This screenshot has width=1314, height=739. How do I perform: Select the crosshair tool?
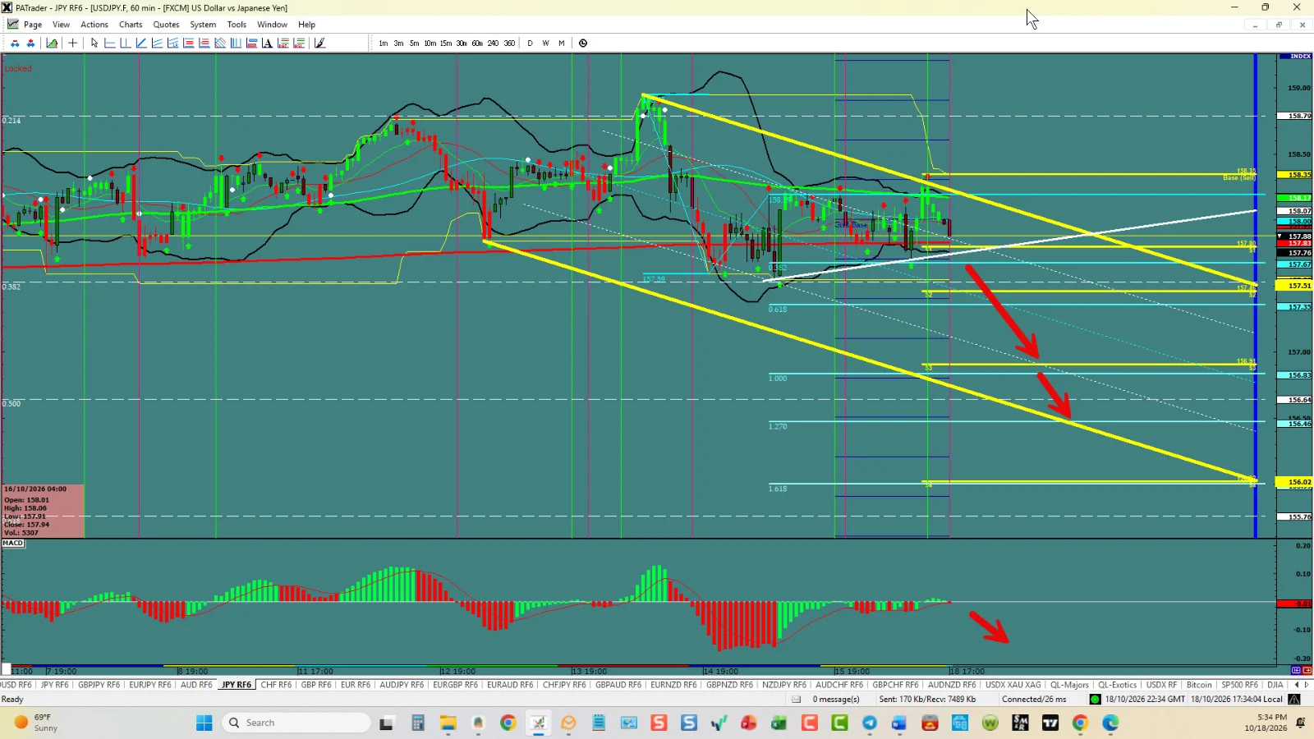(72, 43)
